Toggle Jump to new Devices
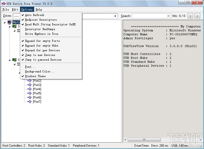 pos(51,55)
